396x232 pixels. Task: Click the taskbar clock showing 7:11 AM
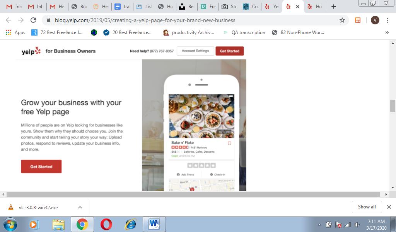click(376, 225)
